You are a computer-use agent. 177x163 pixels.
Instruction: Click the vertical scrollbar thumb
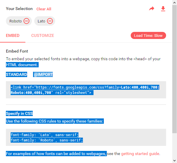(x=175, y=69)
